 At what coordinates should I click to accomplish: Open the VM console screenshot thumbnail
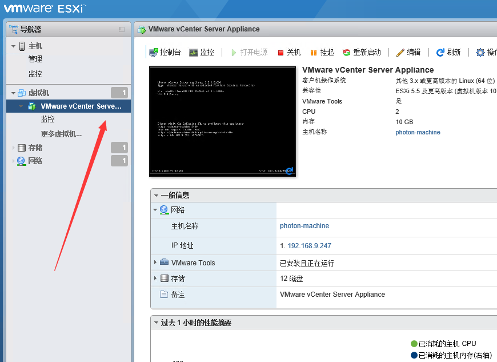click(x=223, y=121)
